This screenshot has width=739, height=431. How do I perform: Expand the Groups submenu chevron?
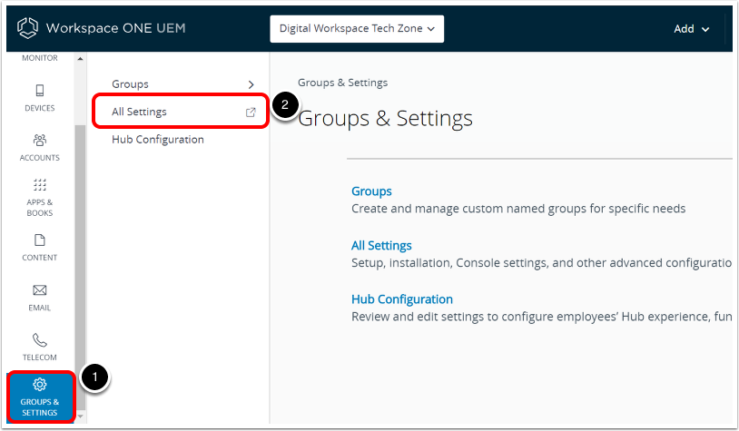(251, 84)
